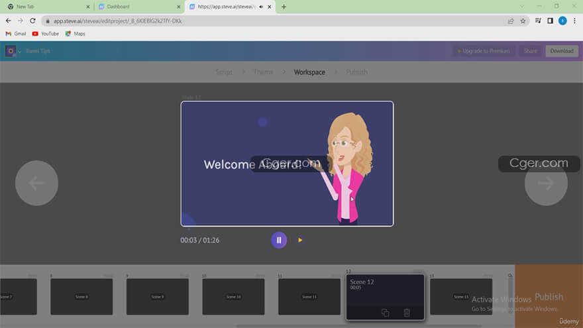Toggle the browser side panel
The height and width of the screenshot is (328, 583).
[x=551, y=21]
